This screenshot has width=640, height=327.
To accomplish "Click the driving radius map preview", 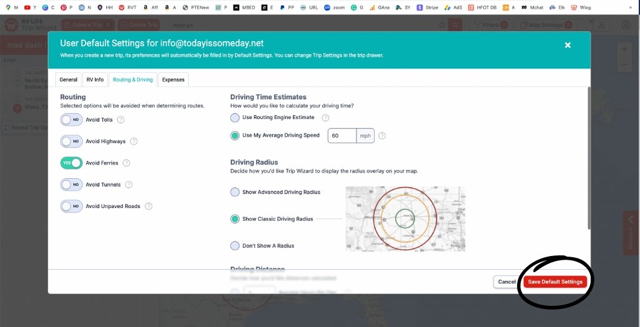I will point(405,219).
